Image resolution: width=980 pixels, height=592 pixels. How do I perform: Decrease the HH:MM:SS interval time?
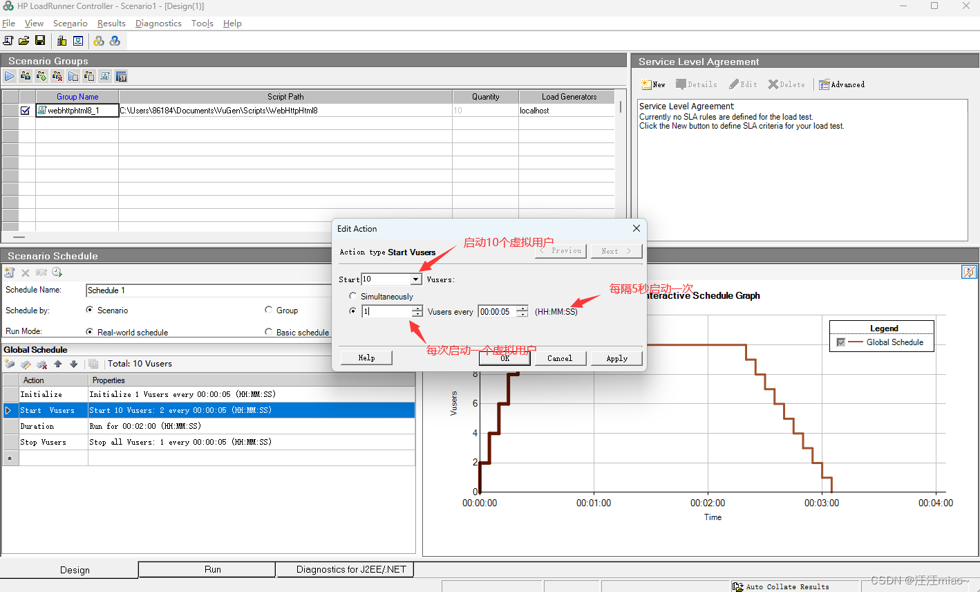click(x=522, y=315)
